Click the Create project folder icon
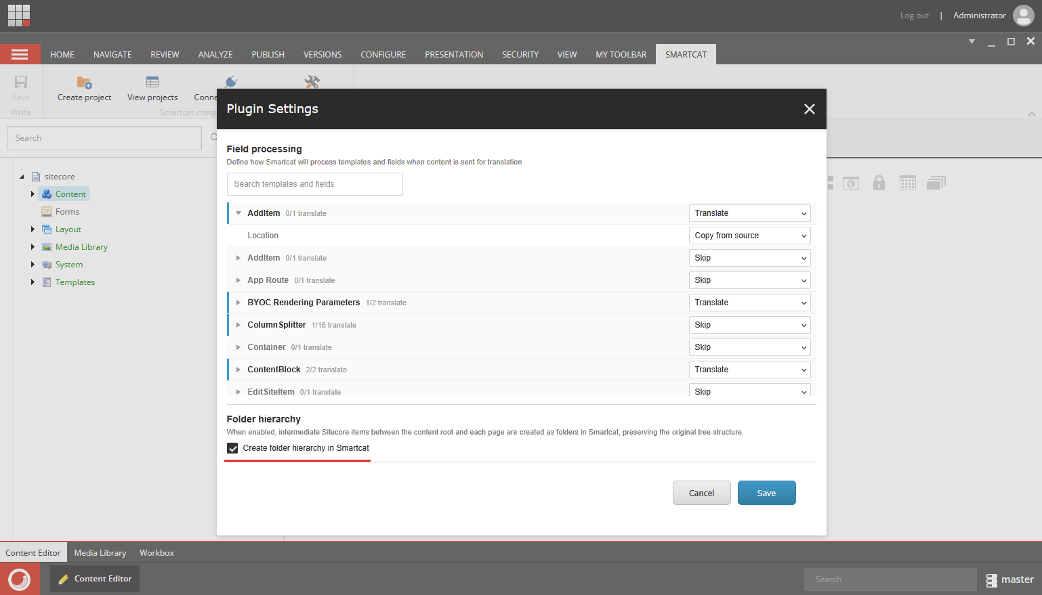 click(x=84, y=83)
